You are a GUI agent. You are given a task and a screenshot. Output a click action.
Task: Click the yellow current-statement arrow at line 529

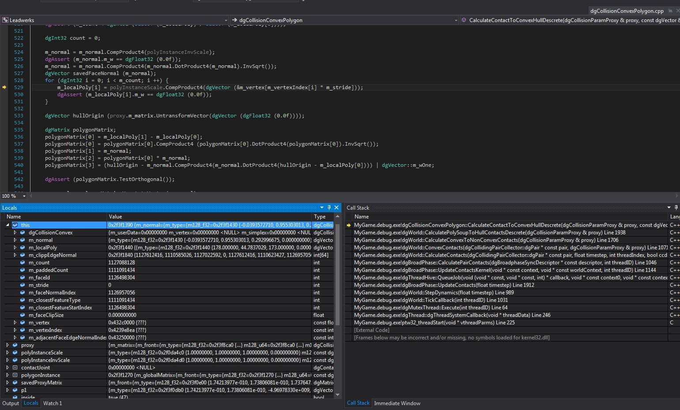coord(4,87)
